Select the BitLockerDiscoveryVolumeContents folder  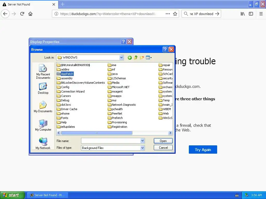(x=81, y=83)
